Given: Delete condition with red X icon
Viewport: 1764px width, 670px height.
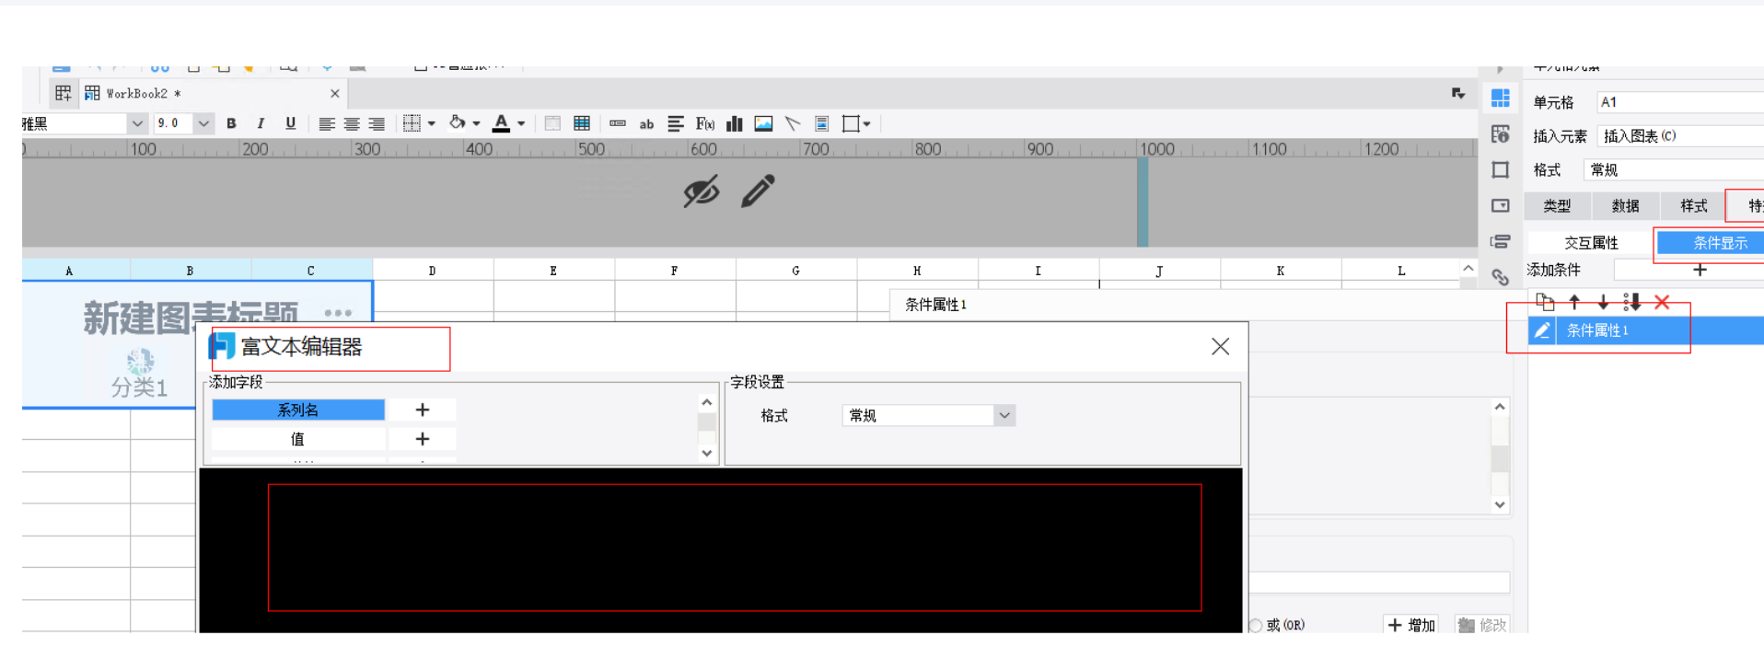Looking at the screenshot, I should (1662, 302).
